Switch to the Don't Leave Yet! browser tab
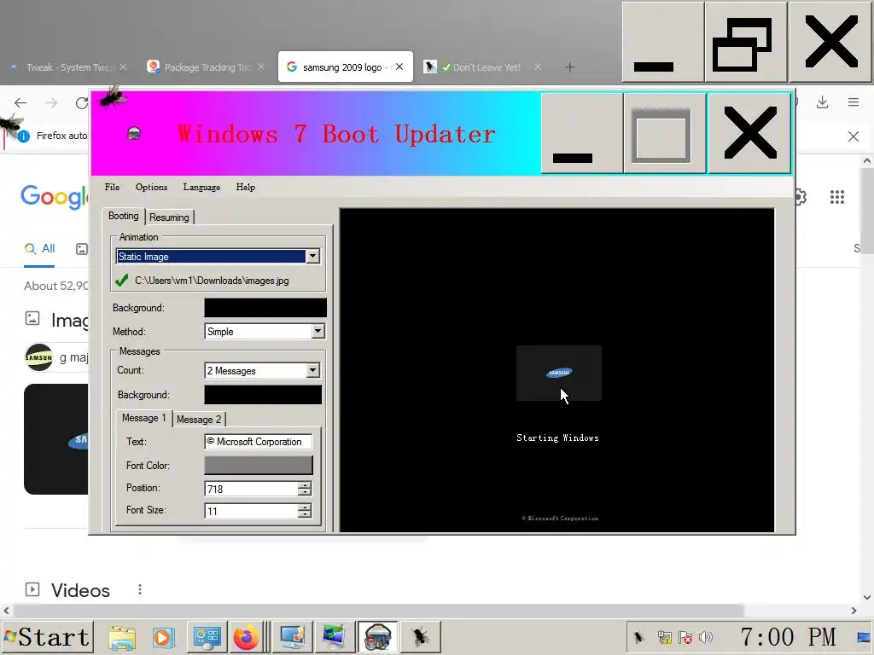This screenshot has width=874, height=655. 480,67
